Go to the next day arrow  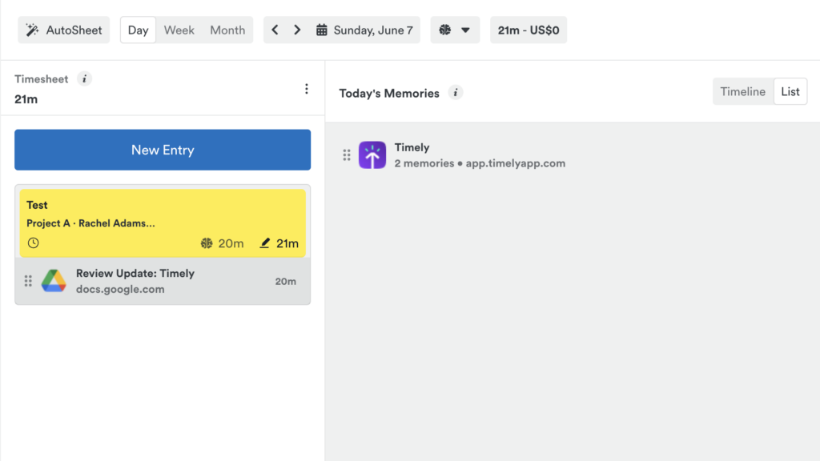[x=297, y=30]
